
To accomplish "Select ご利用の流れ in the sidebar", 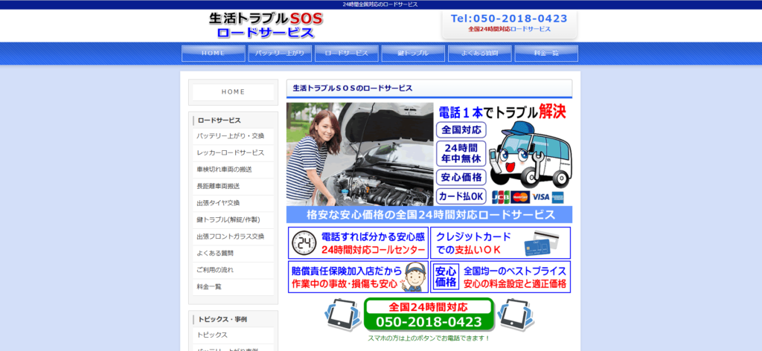I will point(215,270).
